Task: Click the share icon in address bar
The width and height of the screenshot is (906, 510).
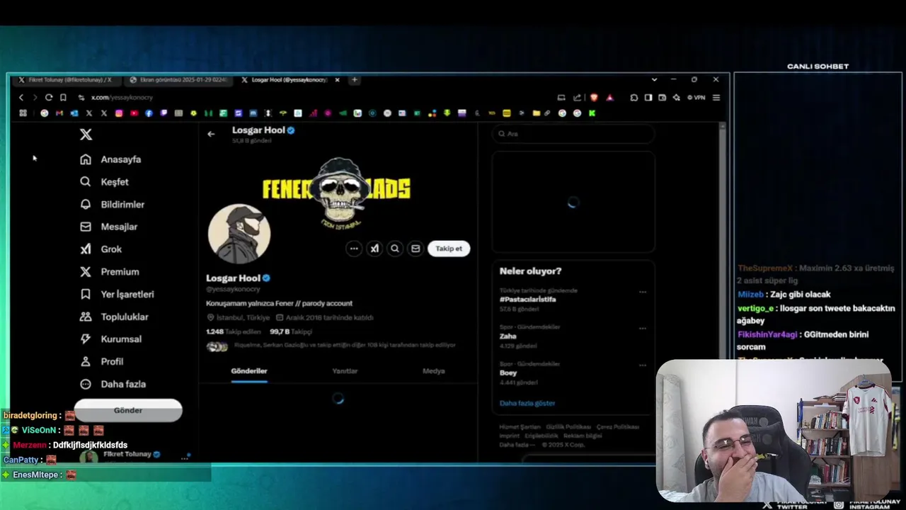Action: click(x=577, y=98)
